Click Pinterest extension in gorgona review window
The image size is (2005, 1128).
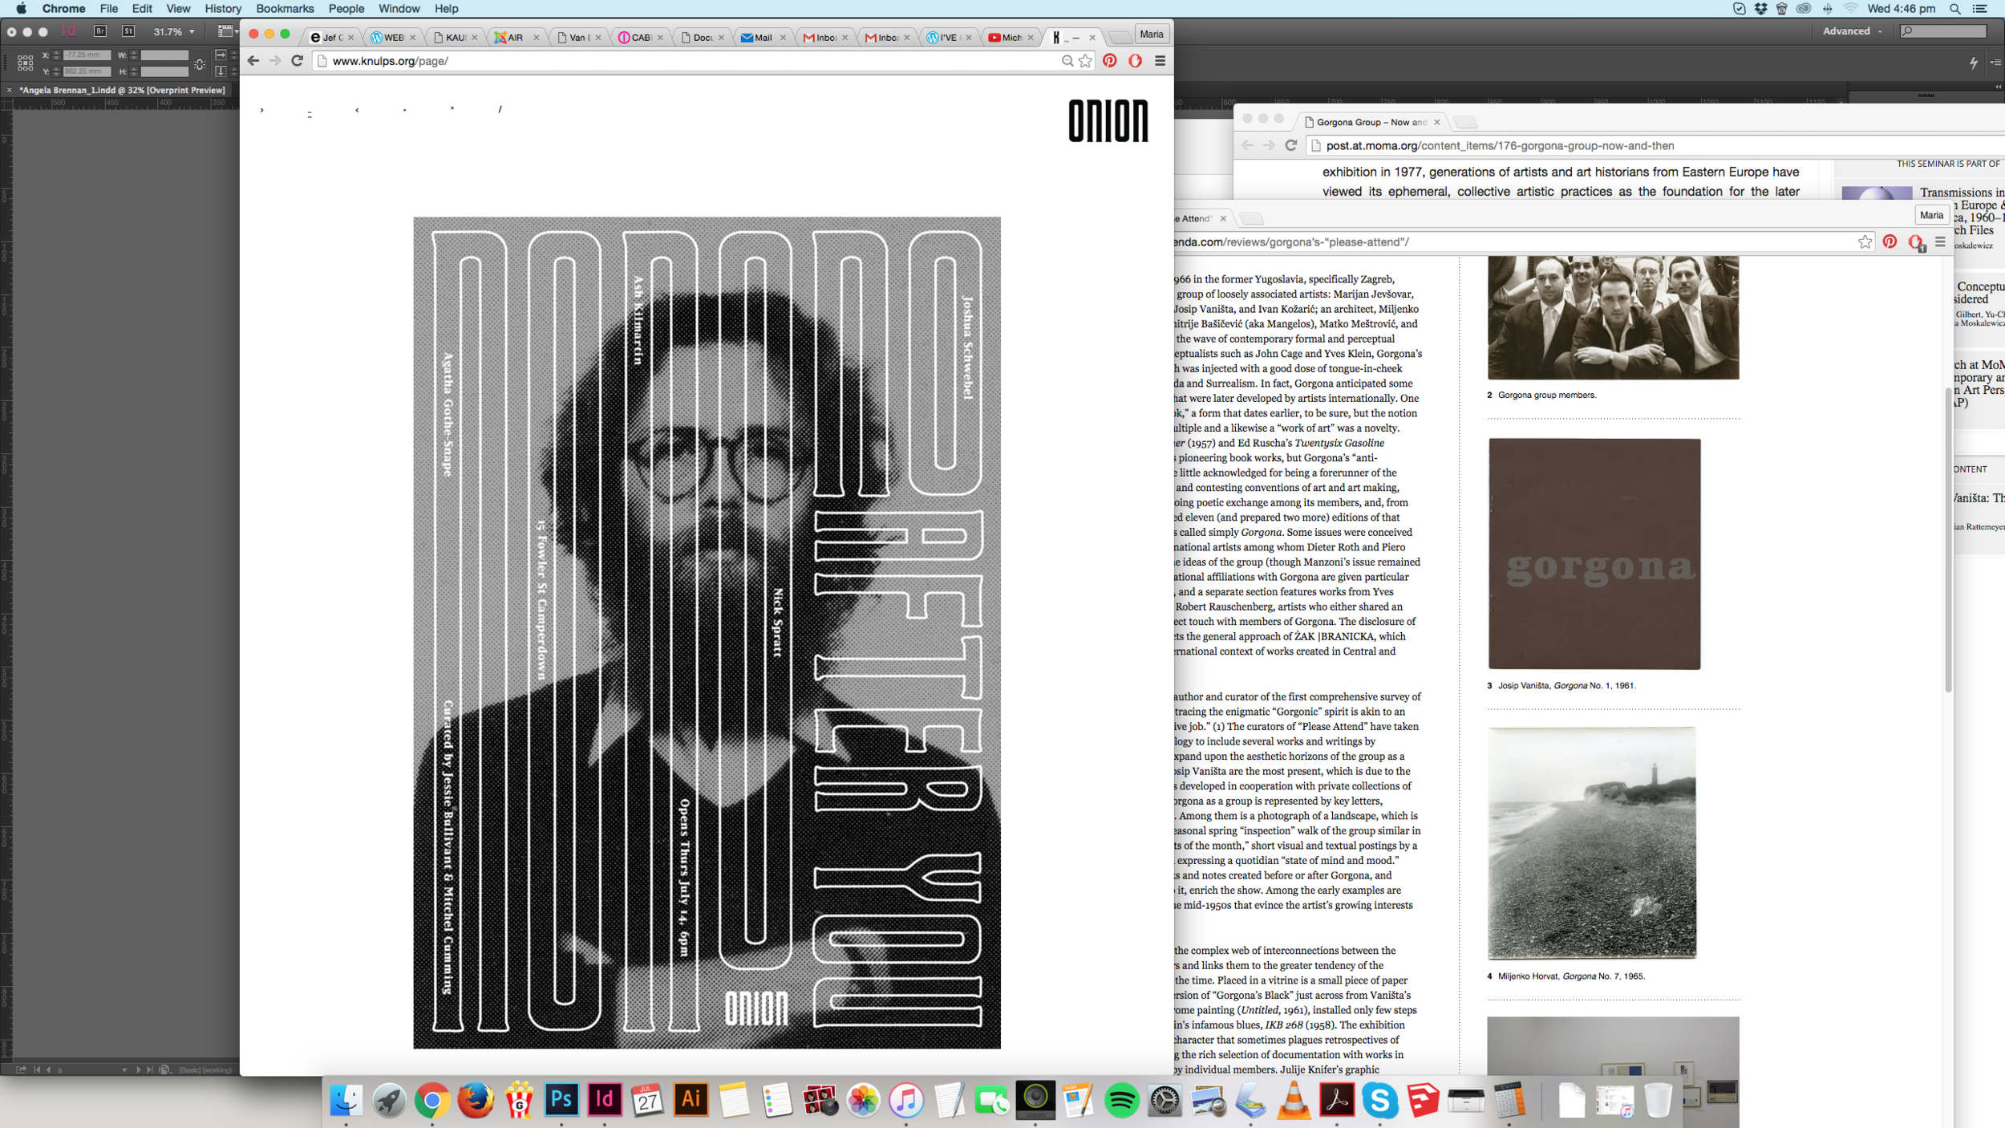click(x=1890, y=241)
